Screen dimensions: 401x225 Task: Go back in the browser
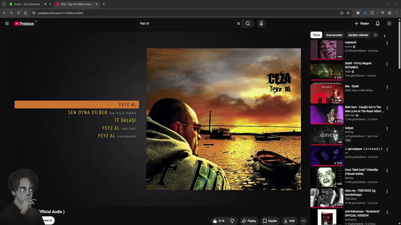click(4, 13)
